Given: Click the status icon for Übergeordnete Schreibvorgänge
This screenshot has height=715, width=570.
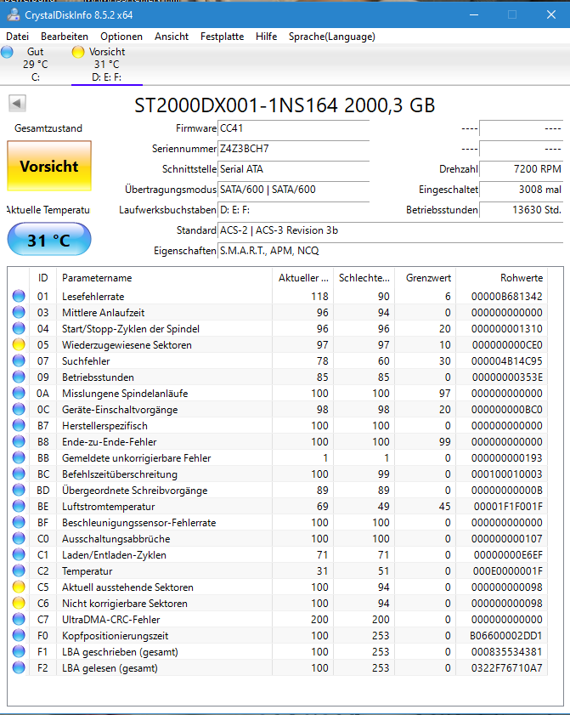Looking at the screenshot, I should pyautogui.click(x=19, y=491).
